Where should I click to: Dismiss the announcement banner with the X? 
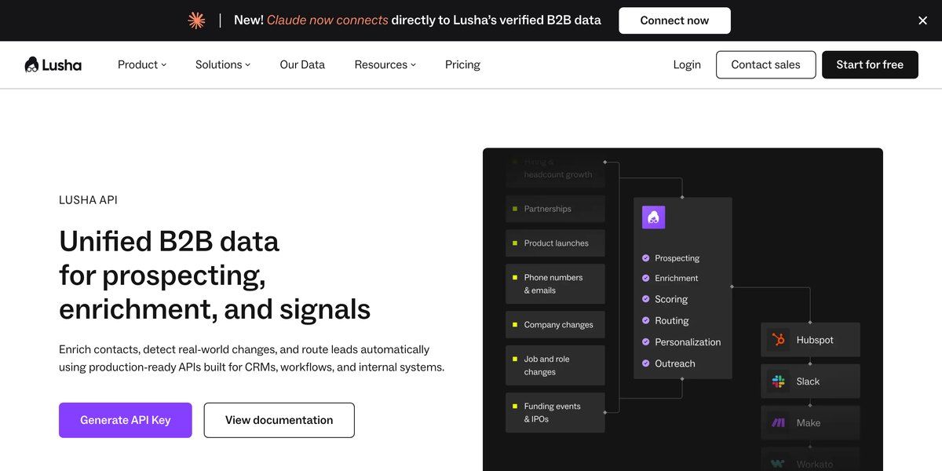(x=922, y=20)
